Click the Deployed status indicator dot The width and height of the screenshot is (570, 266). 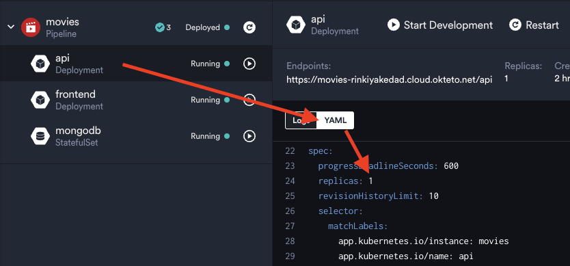(x=227, y=27)
